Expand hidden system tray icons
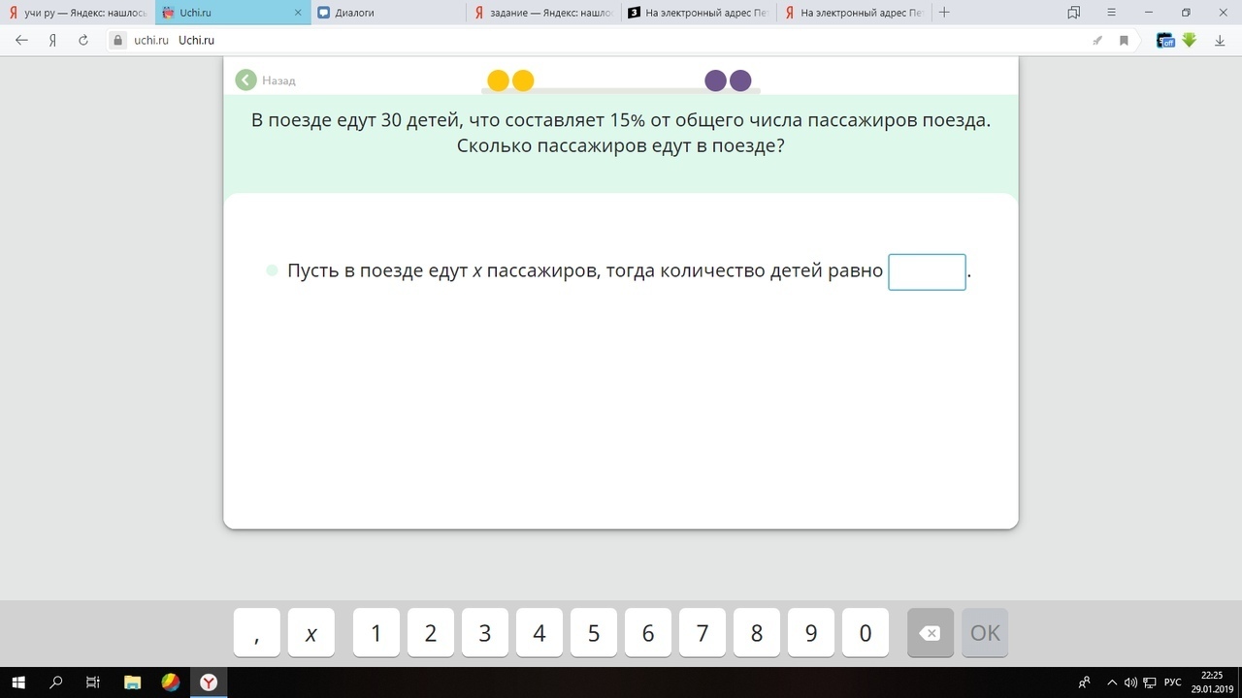 [1113, 682]
